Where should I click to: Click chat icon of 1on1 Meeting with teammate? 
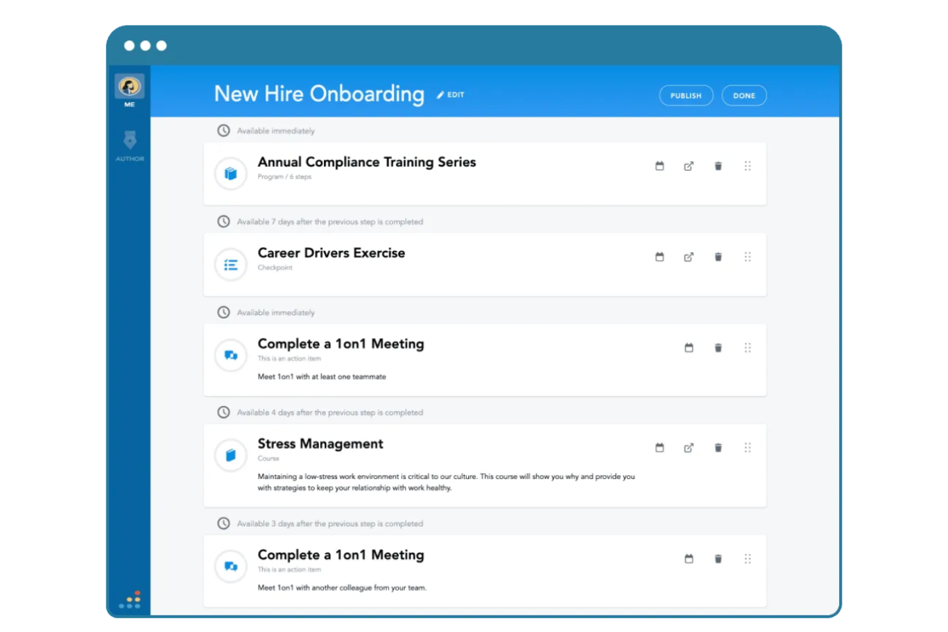[231, 355]
